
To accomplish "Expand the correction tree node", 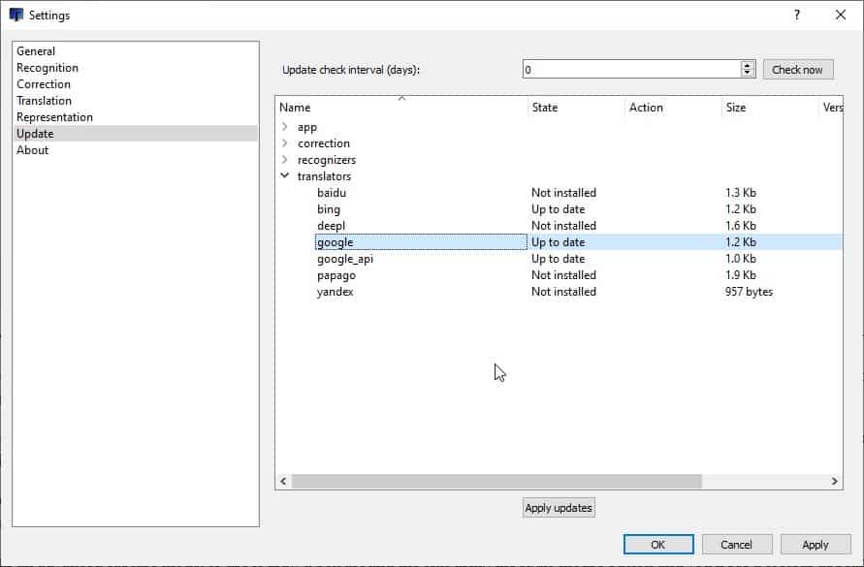I will [284, 143].
